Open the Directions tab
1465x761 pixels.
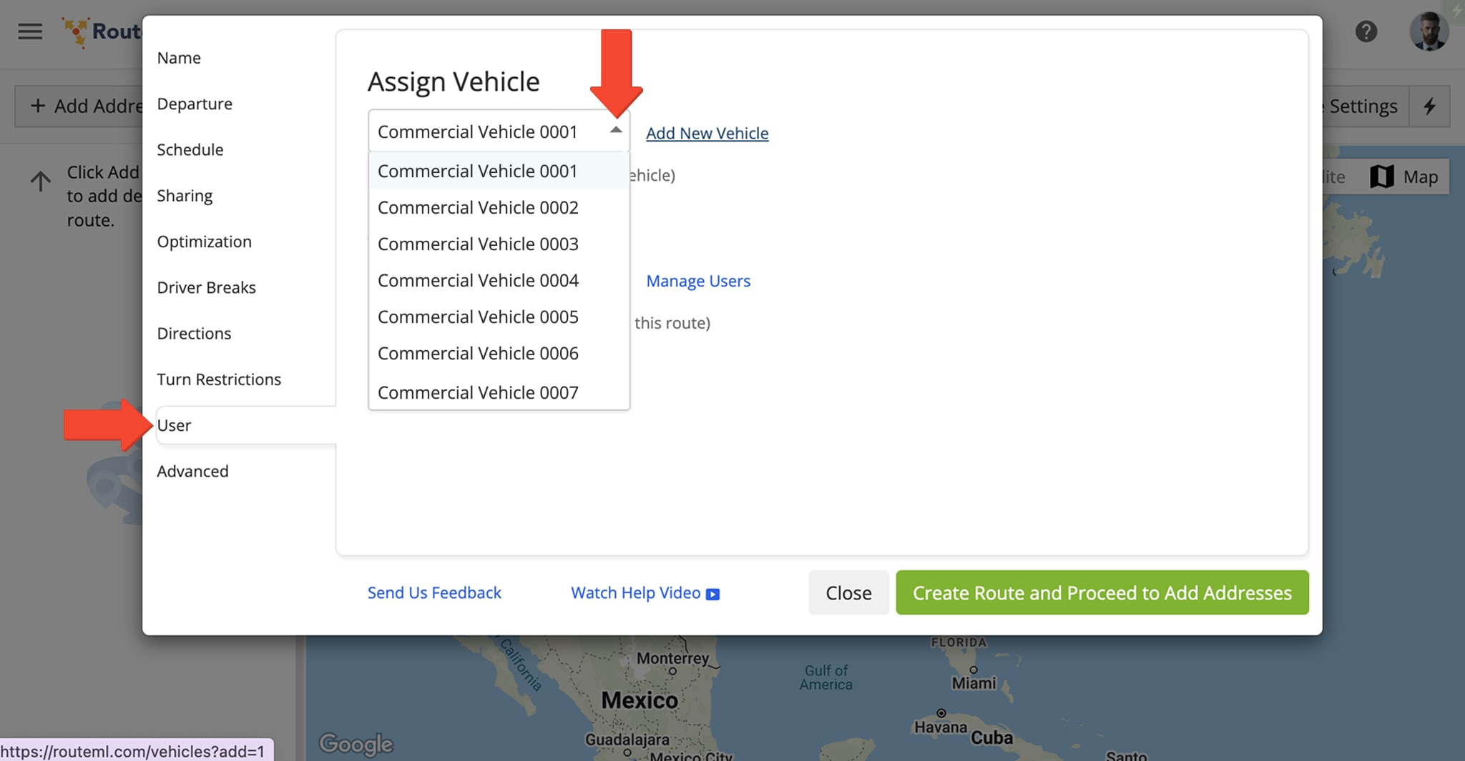pos(194,333)
